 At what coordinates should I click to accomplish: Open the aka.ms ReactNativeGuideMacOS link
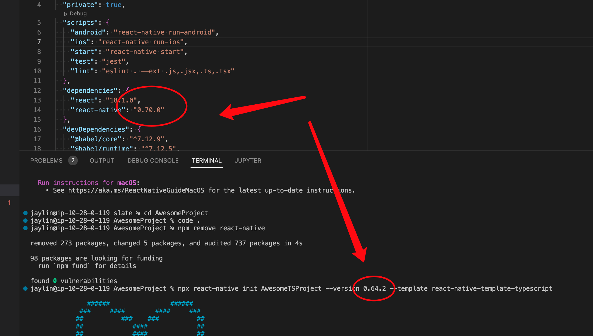(x=136, y=190)
